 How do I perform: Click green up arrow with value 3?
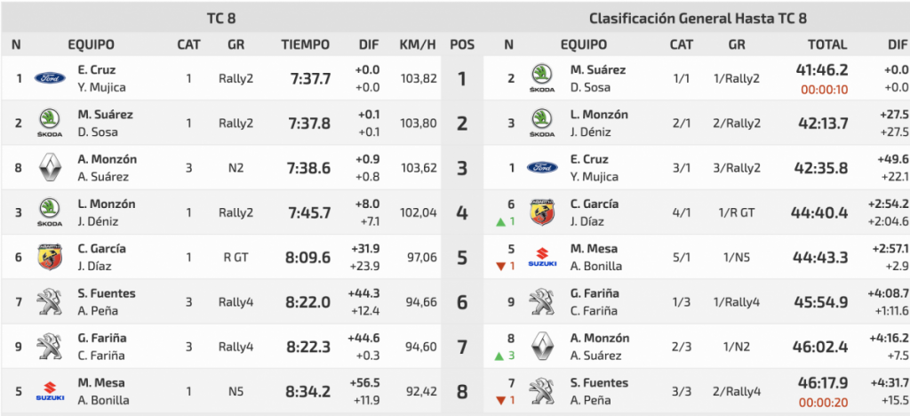pos(500,356)
